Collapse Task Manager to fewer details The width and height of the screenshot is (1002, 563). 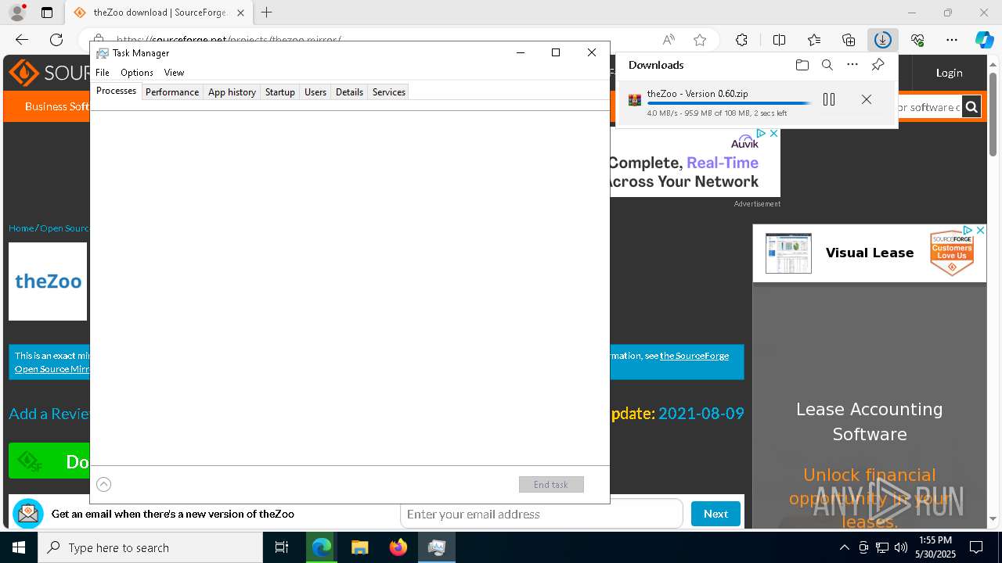point(103,485)
